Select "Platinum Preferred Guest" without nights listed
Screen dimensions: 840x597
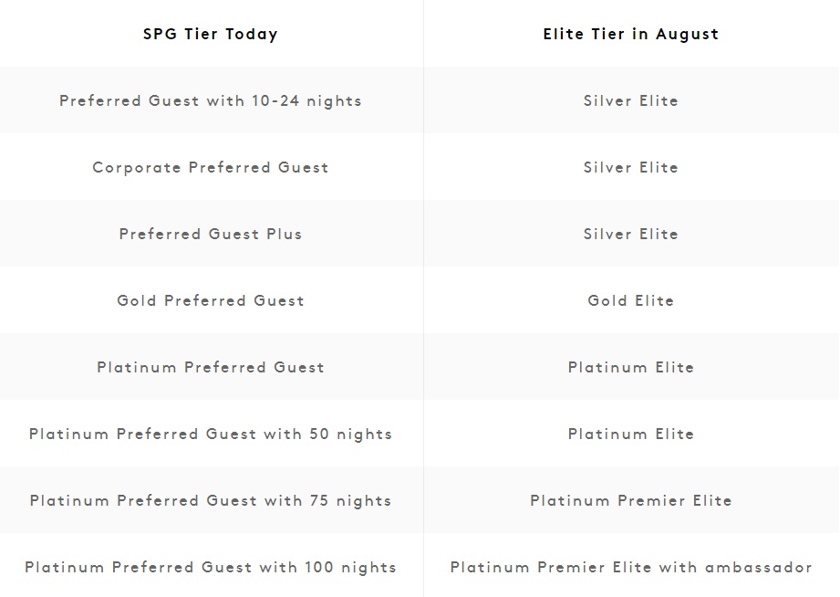coord(211,368)
